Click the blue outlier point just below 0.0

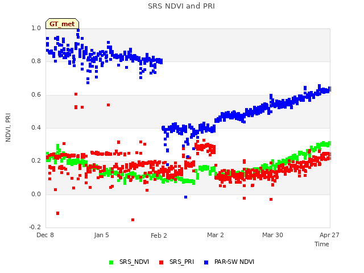coord(186,197)
